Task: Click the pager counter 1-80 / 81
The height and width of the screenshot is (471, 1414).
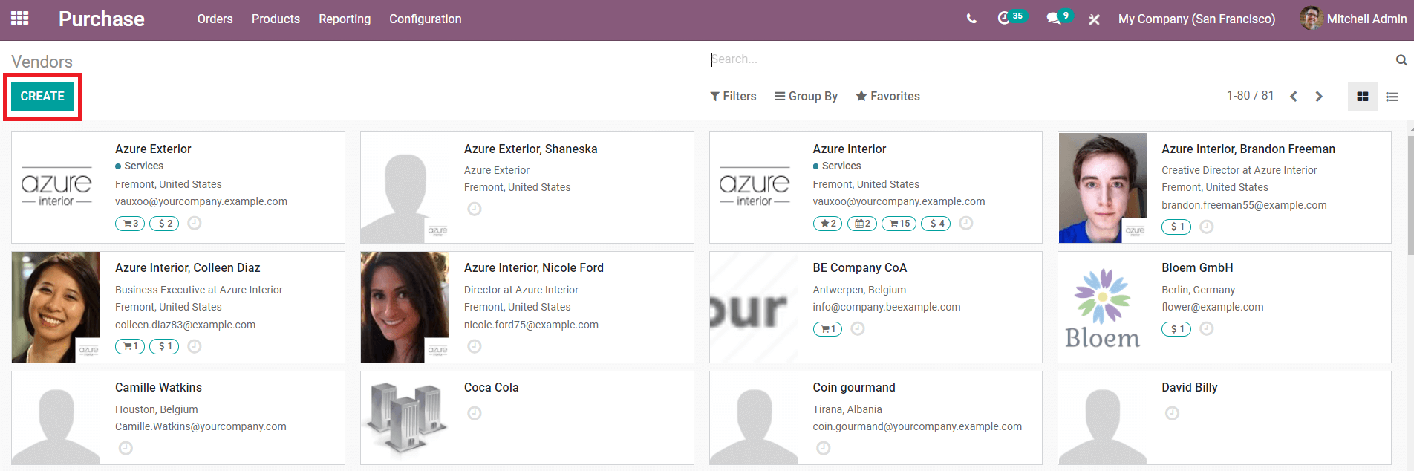Action: tap(1250, 96)
